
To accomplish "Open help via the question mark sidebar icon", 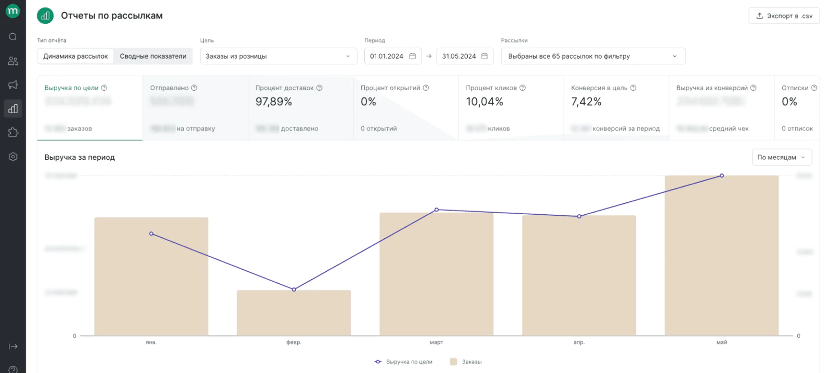I will (13, 369).
